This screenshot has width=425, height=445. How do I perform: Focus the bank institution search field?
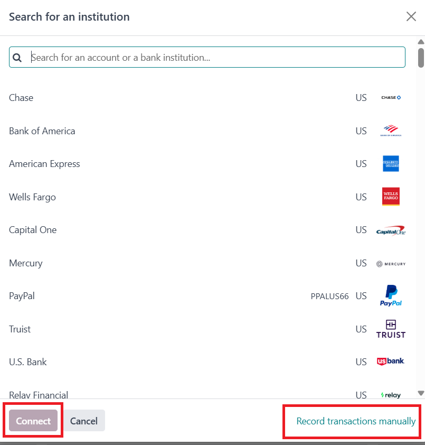tap(216, 58)
